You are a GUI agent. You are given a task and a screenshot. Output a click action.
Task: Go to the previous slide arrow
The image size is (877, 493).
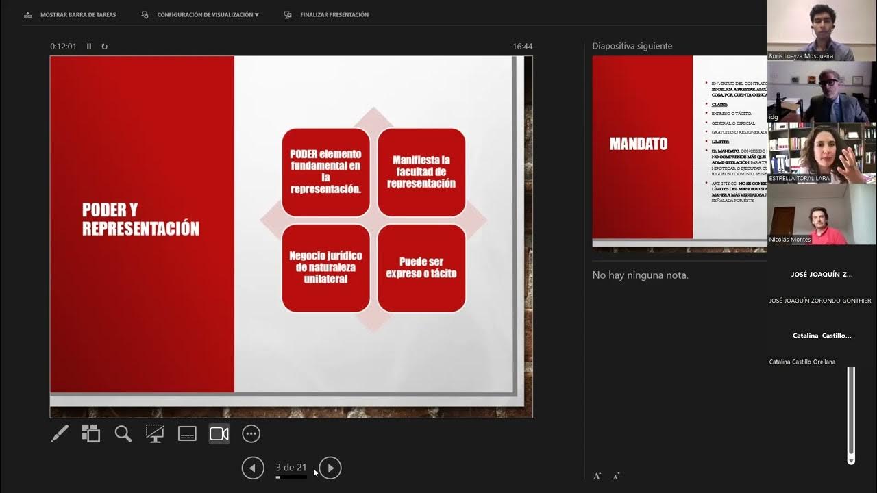pyautogui.click(x=253, y=468)
